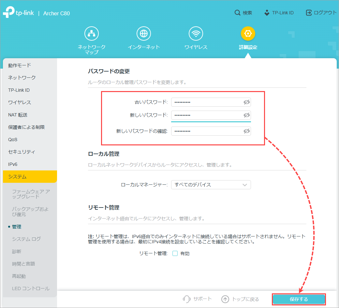Viewport: 339px width, 308px height.
Task: Click トップに戻る arrow icon
Action: point(225,299)
